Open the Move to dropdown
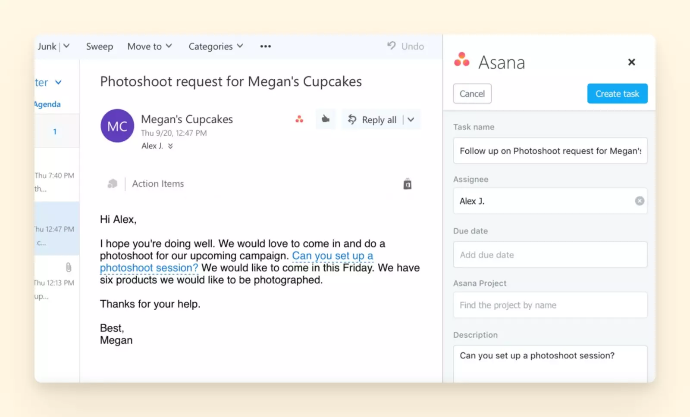Screen dimensions: 690x417 [x=150, y=46]
